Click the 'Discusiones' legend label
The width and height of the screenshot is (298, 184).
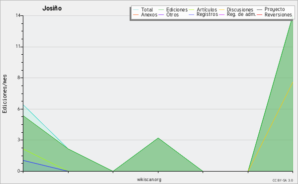pyautogui.click(x=240, y=9)
